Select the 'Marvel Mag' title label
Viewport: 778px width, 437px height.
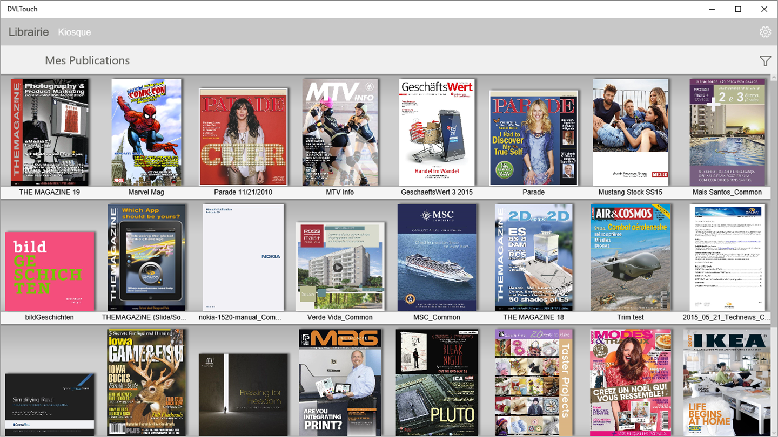tap(146, 192)
